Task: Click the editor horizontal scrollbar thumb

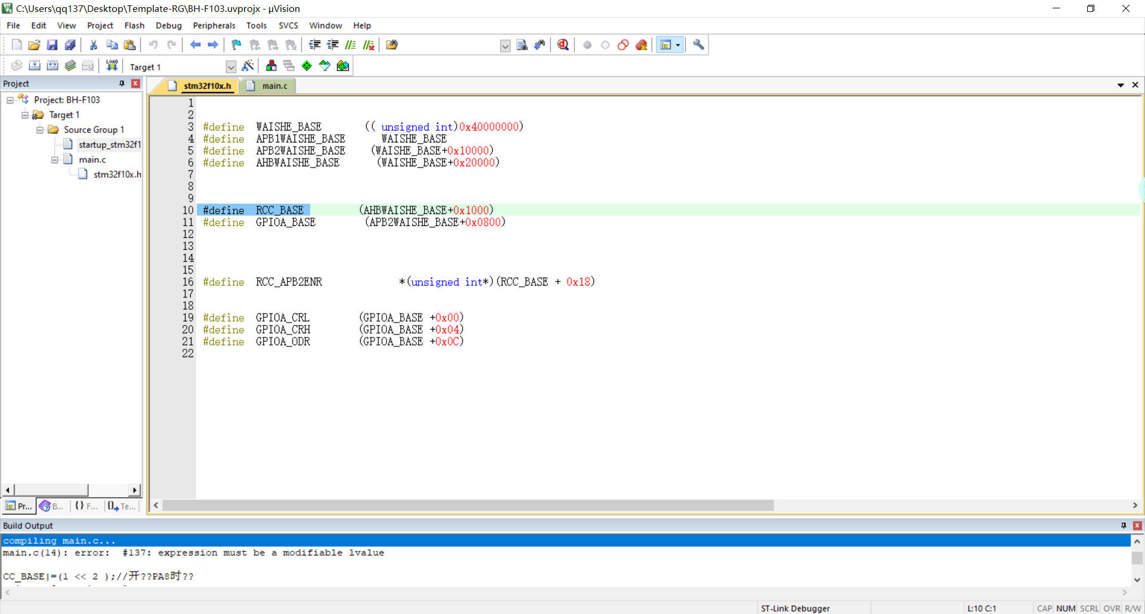Action: tap(468, 506)
